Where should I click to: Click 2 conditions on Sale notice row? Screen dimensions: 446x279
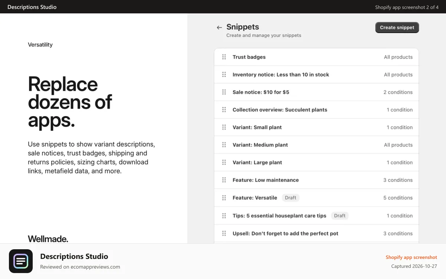398,92
